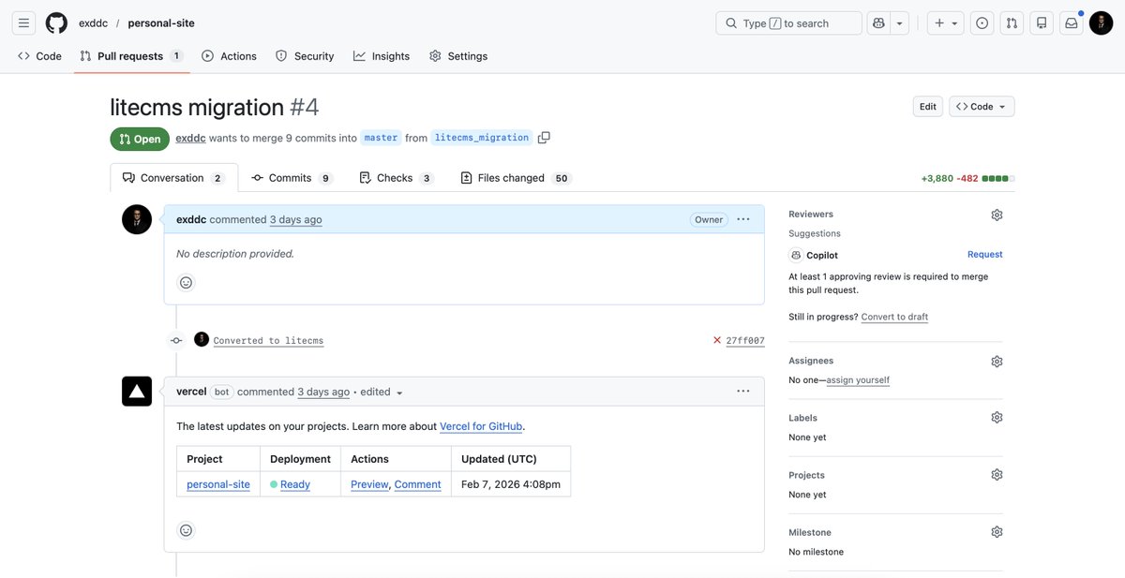
Task: Open personal-site repository breadcrumb link
Action: point(161,23)
